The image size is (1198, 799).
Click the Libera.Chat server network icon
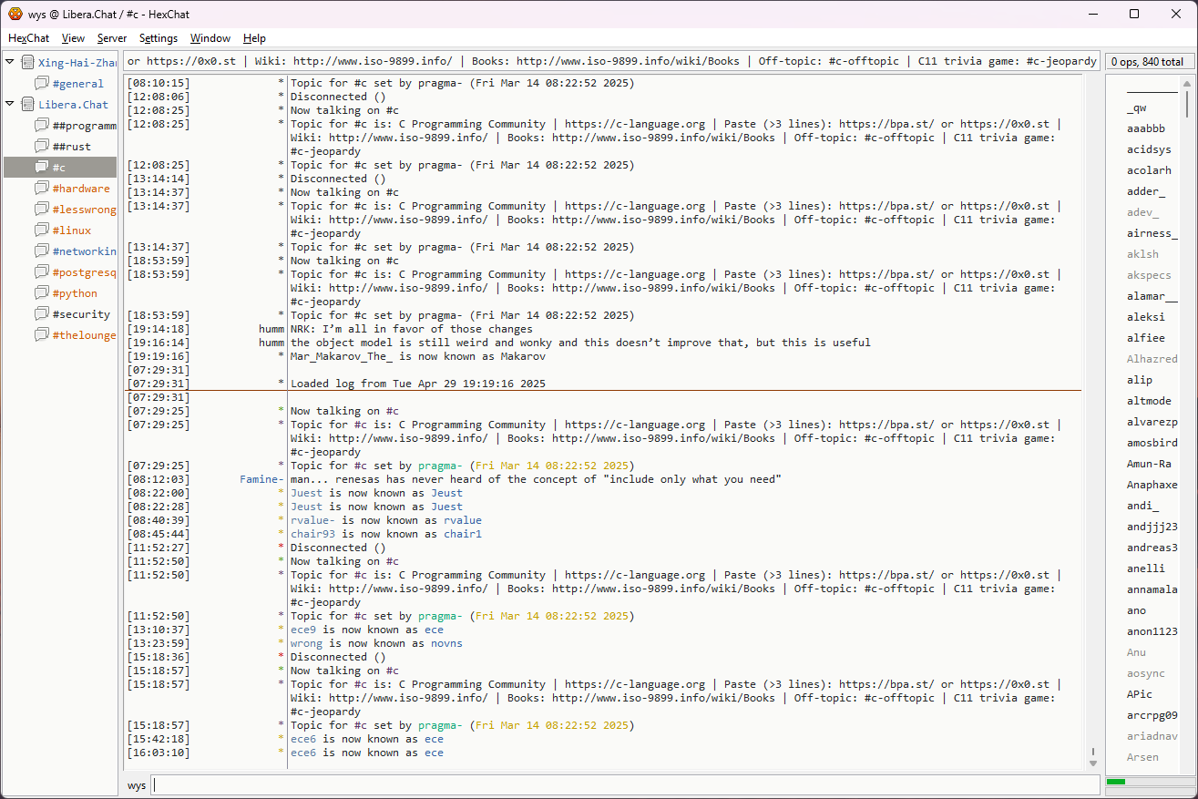28,105
